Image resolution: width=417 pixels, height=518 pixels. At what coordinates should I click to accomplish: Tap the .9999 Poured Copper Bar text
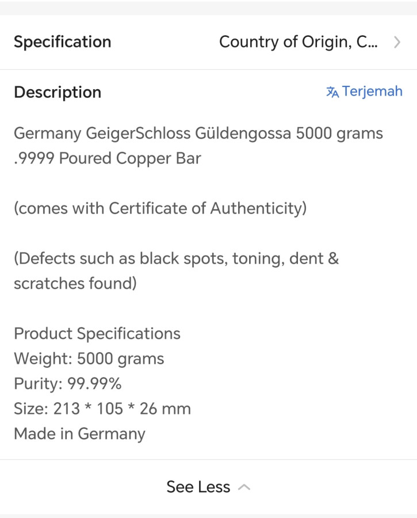click(x=108, y=158)
